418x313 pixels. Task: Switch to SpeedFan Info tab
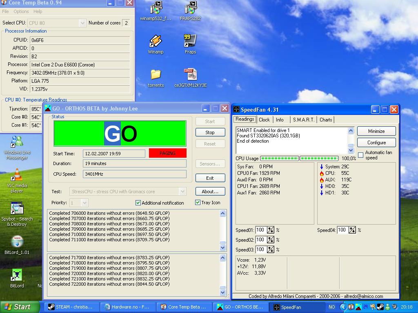pyautogui.click(x=280, y=120)
